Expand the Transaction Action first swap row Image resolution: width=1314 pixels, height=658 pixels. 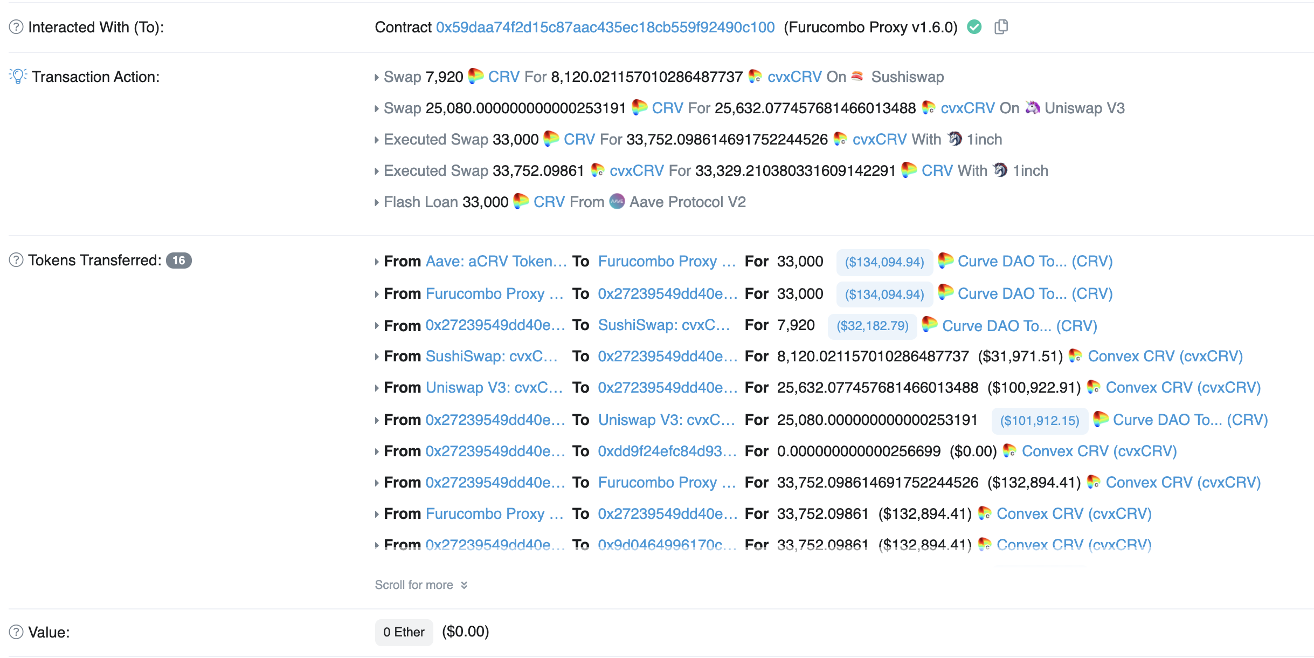377,77
